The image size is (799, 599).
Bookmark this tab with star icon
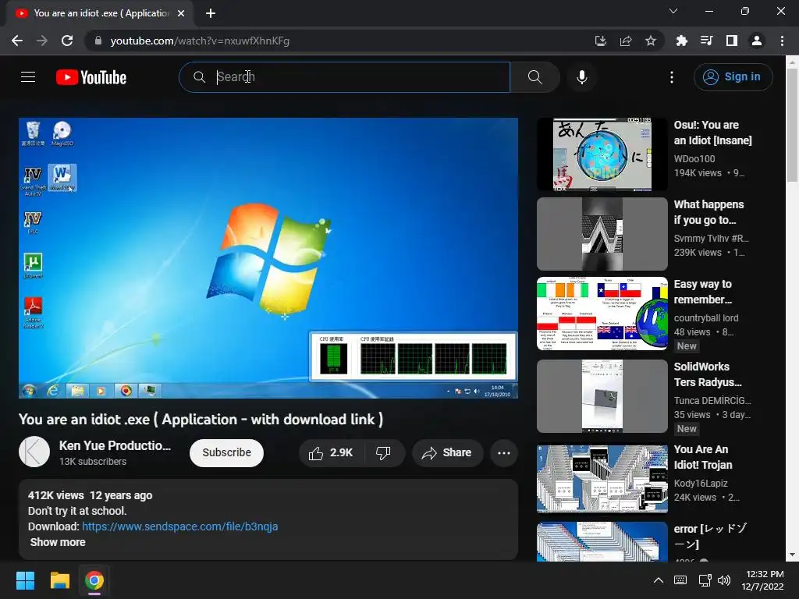click(x=651, y=41)
